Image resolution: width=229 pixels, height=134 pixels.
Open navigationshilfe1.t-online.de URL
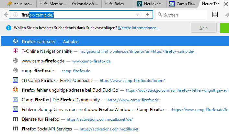pyautogui.click(x=137, y=51)
